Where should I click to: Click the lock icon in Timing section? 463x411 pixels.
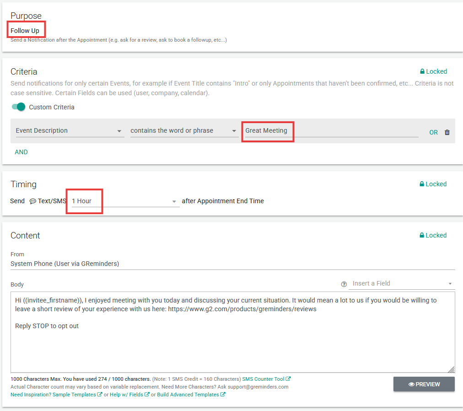point(422,184)
